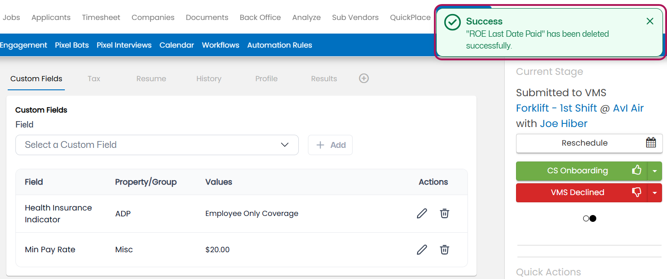
Task: Click the Current Stage heading
Action: click(550, 72)
